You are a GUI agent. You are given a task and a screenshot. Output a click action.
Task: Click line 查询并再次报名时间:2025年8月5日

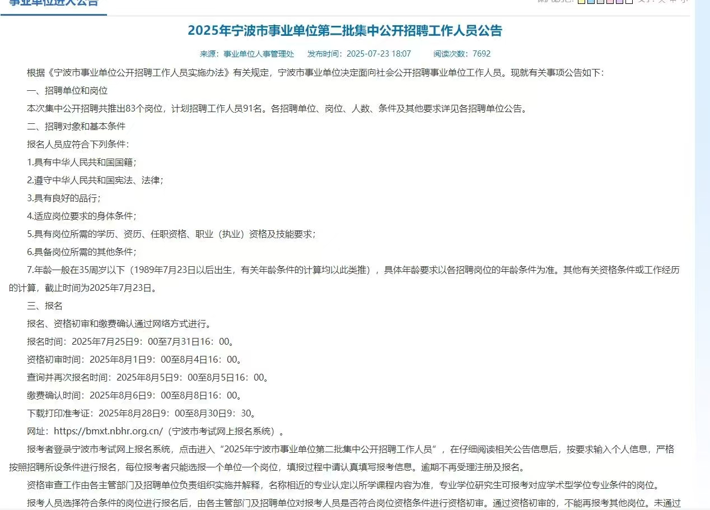[x=148, y=378]
